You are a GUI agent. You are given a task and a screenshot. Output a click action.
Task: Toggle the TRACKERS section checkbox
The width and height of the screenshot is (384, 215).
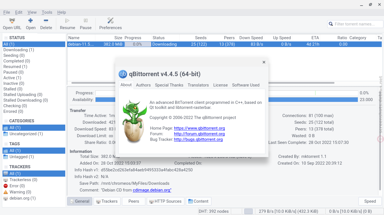6,167
